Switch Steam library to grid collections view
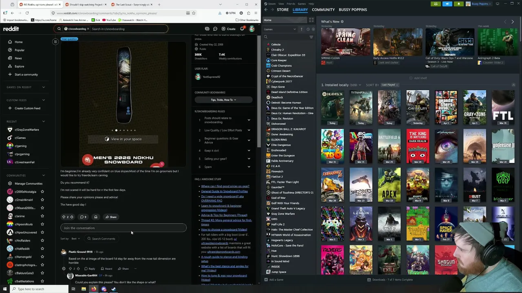Screen dimensions: 522x293 pyautogui.click(x=311, y=20)
